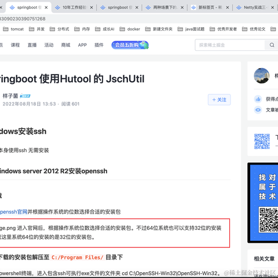Open the 插件 navigation item
The image size is (278, 278).
(99, 45)
